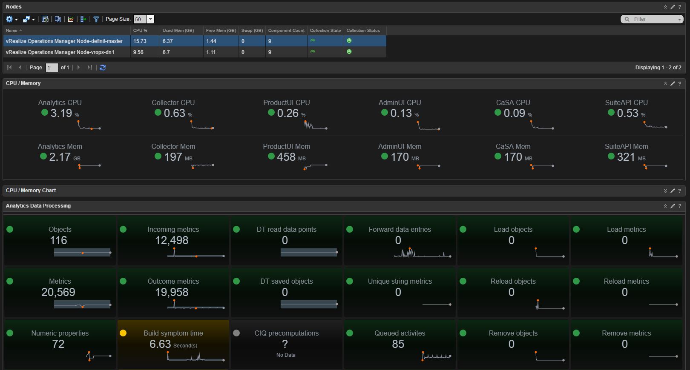Sort by the Name column header
Viewport: 690px width, 370px height.
(66, 31)
